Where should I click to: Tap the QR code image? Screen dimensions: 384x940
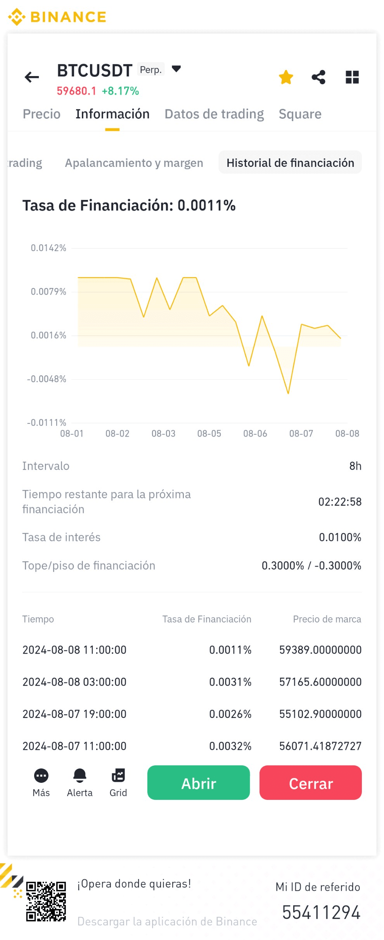(46, 901)
